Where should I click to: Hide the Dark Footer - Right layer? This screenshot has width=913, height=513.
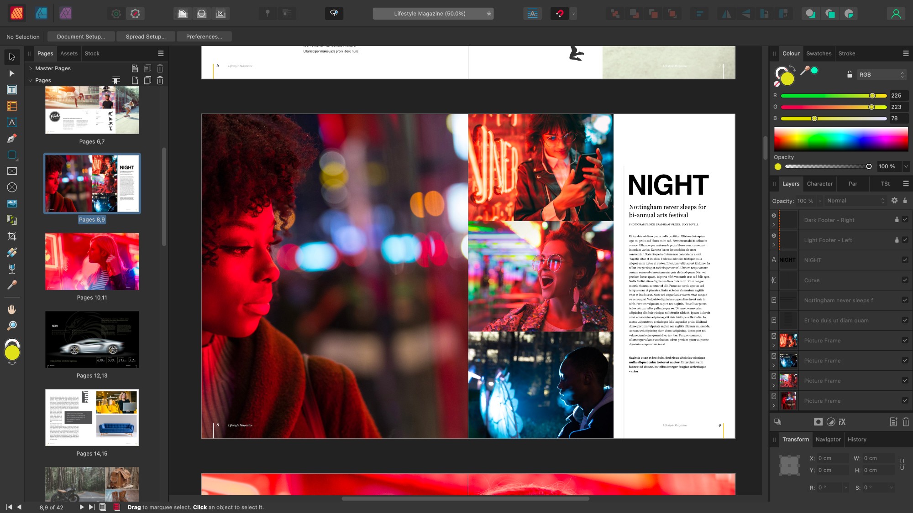tap(905, 220)
